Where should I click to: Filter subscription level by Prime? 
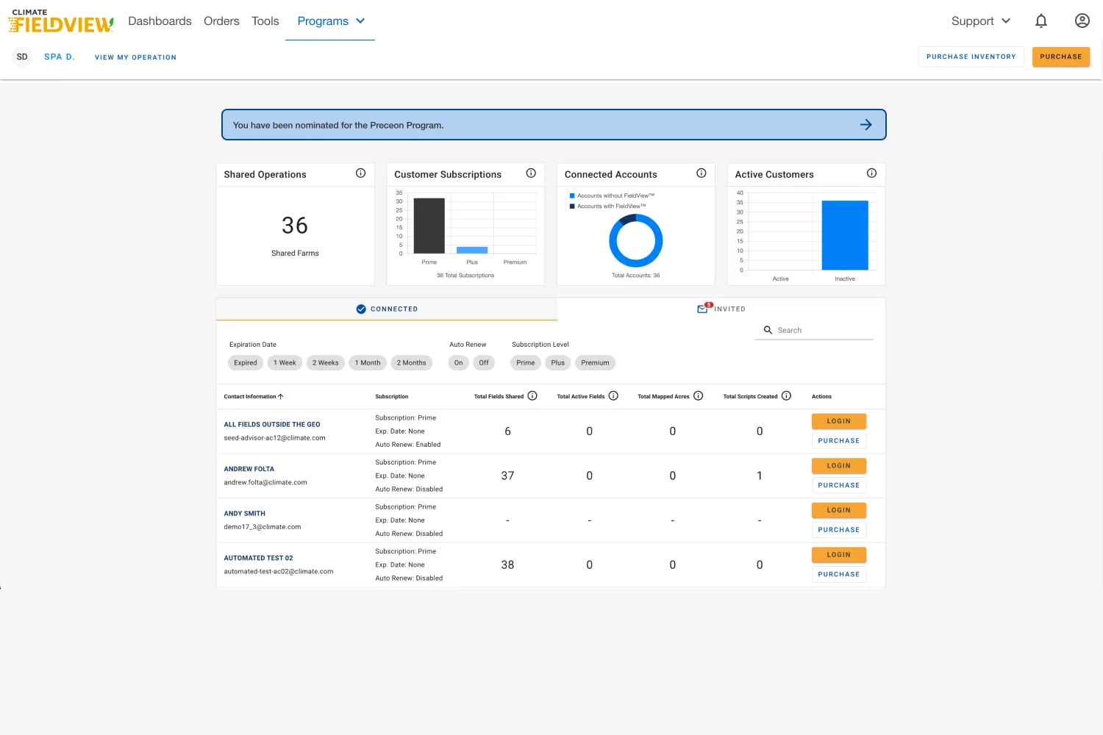click(526, 363)
